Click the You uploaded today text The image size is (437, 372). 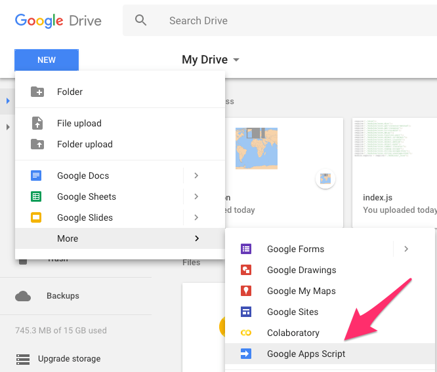pos(400,210)
